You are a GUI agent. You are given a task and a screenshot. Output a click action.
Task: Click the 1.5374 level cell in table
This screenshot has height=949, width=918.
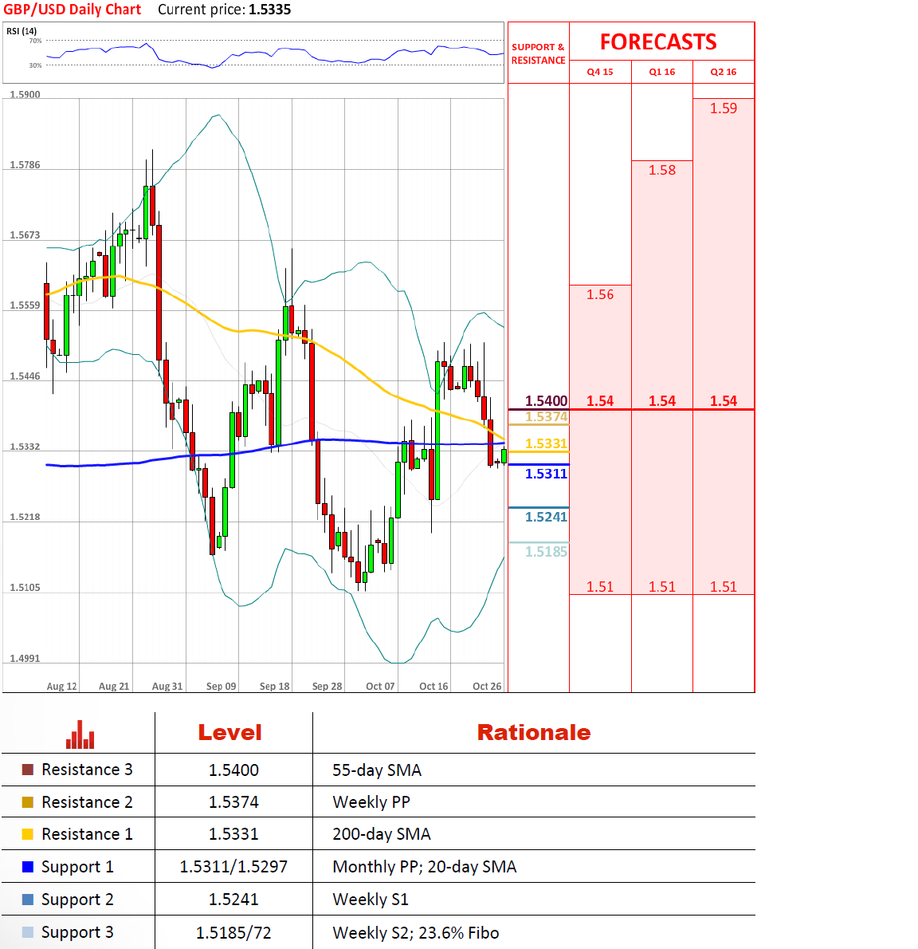(x=233, y=802)
